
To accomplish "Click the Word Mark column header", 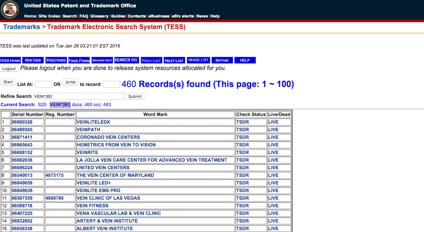I will pos(155,114).
